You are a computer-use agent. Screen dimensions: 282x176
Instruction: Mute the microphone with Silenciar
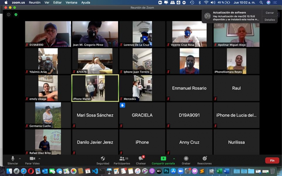point(13,159)
